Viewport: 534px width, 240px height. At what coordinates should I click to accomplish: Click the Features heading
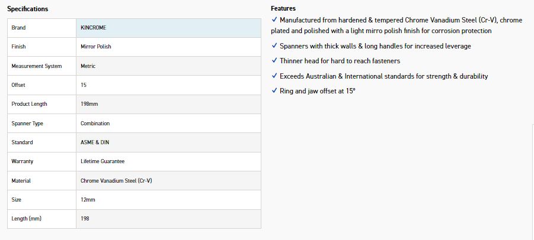point(283,8)
